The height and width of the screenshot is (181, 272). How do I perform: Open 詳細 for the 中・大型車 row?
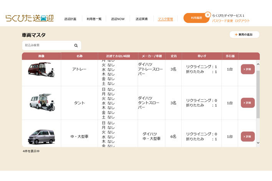coord(247,137)
